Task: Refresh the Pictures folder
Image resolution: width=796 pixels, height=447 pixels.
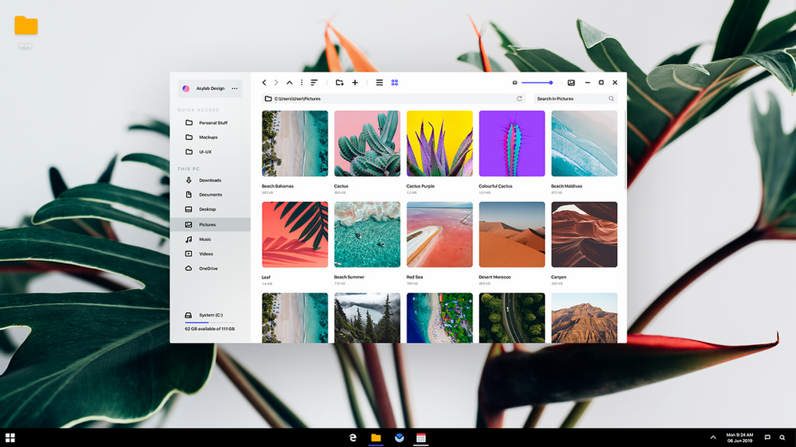Action: pyautogui.click(x=519, y=99)
